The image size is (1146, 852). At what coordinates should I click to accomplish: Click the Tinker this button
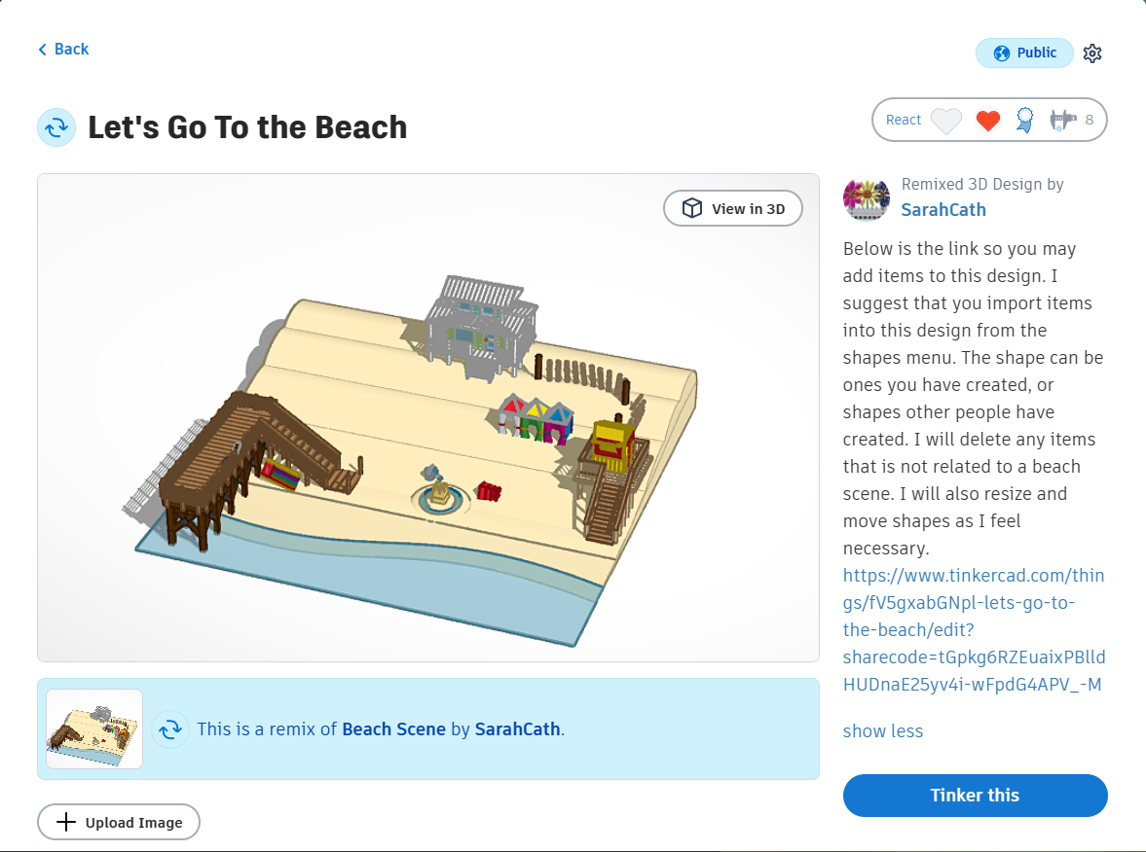click(x=975, y=795)
